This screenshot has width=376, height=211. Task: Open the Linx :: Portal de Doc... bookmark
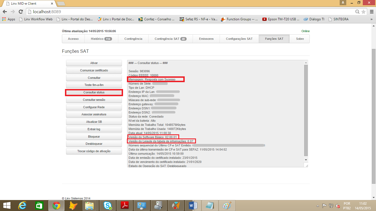tap(116, 19)
